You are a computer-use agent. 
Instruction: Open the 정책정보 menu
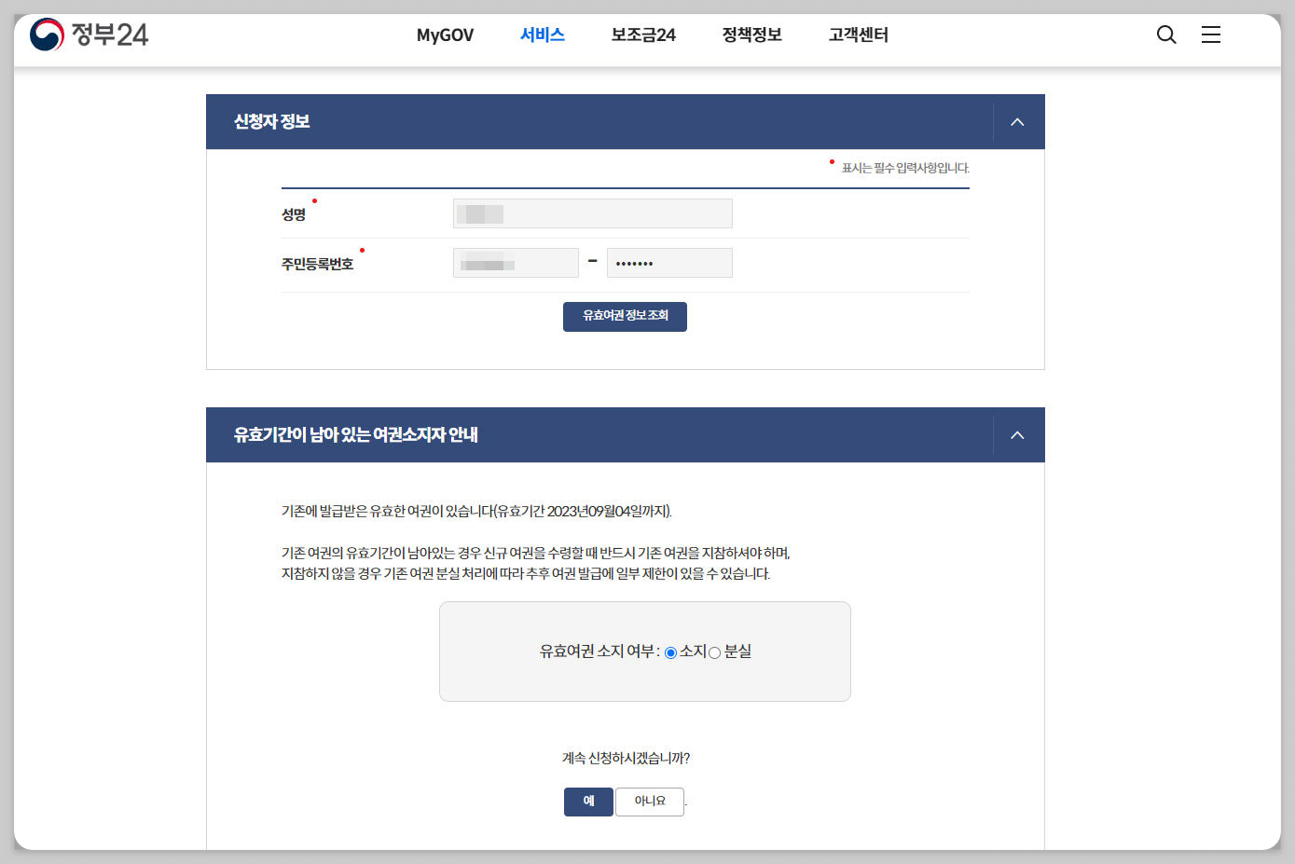tap(751, 35)
